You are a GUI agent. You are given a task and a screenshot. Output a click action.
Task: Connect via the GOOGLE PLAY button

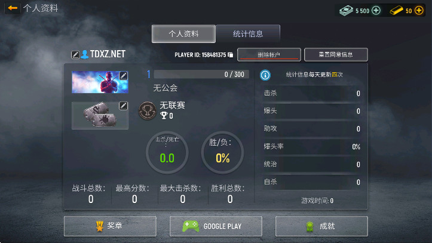[x=216, y=226]
